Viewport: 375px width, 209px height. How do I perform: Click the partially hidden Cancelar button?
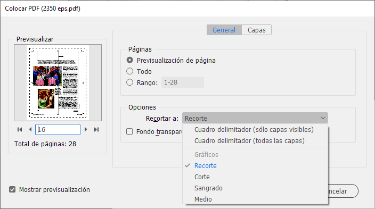point(343,191)
